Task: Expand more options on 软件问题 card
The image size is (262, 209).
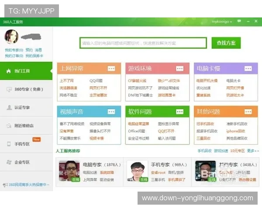Action: click(179, 111)
